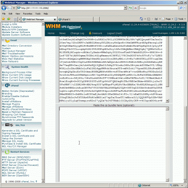Open the address bar dropdown arrow
This screenshot has width=188, height=188.
[x=125, y=8]
